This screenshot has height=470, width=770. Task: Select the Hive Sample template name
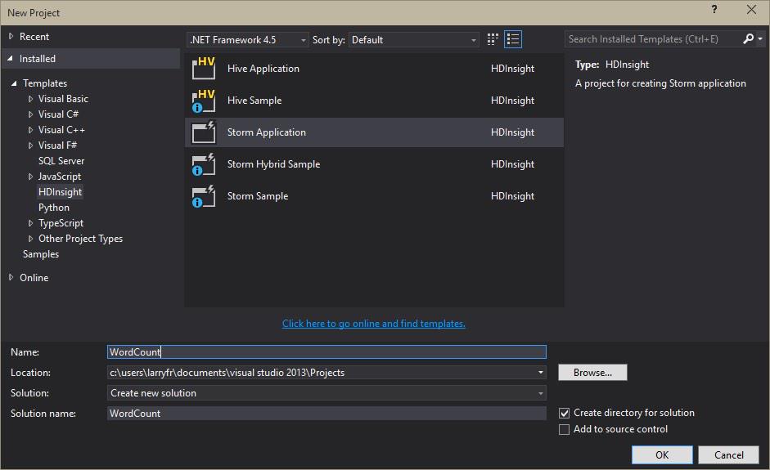click(254, 101)
